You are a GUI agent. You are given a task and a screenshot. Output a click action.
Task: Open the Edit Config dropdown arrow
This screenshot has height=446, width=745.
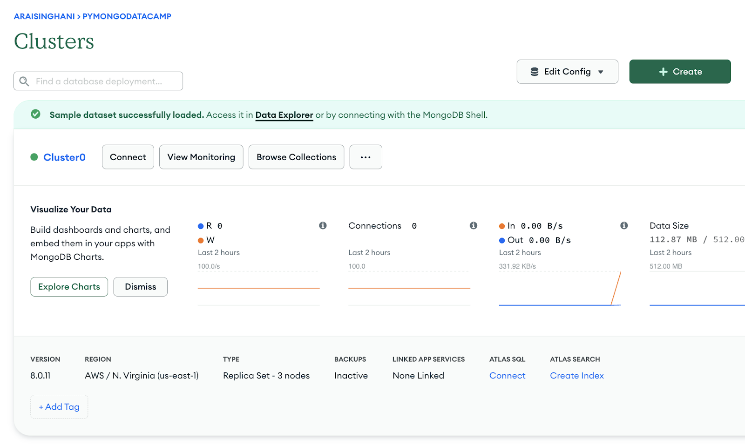click(601, 72)
